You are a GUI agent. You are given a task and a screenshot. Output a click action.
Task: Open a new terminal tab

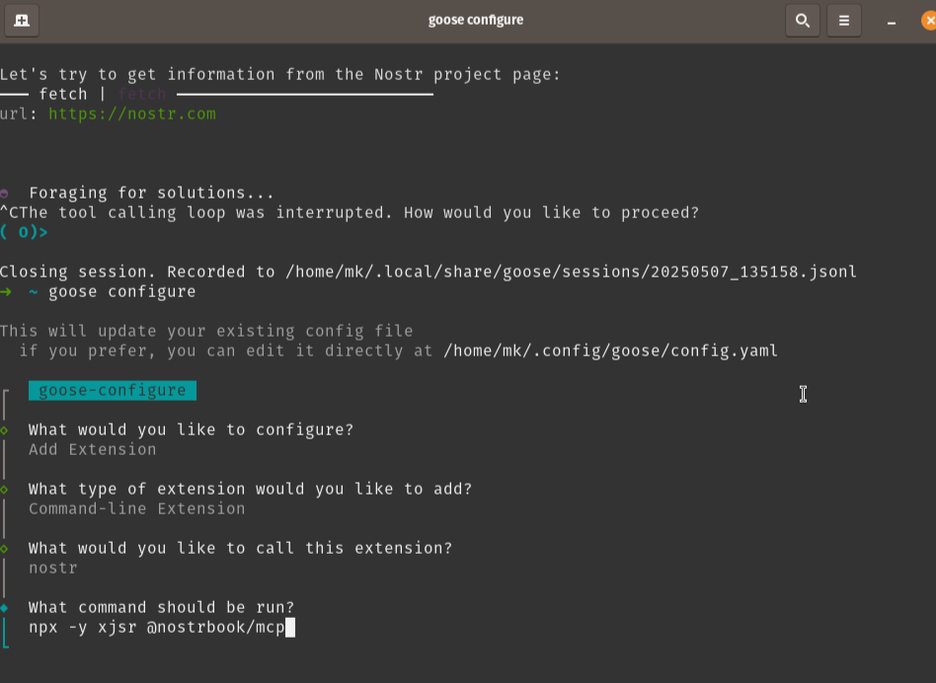point(22,20)
